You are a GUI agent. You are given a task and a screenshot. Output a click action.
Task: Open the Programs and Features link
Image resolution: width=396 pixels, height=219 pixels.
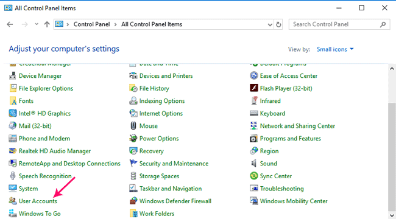tap(291, 138)
